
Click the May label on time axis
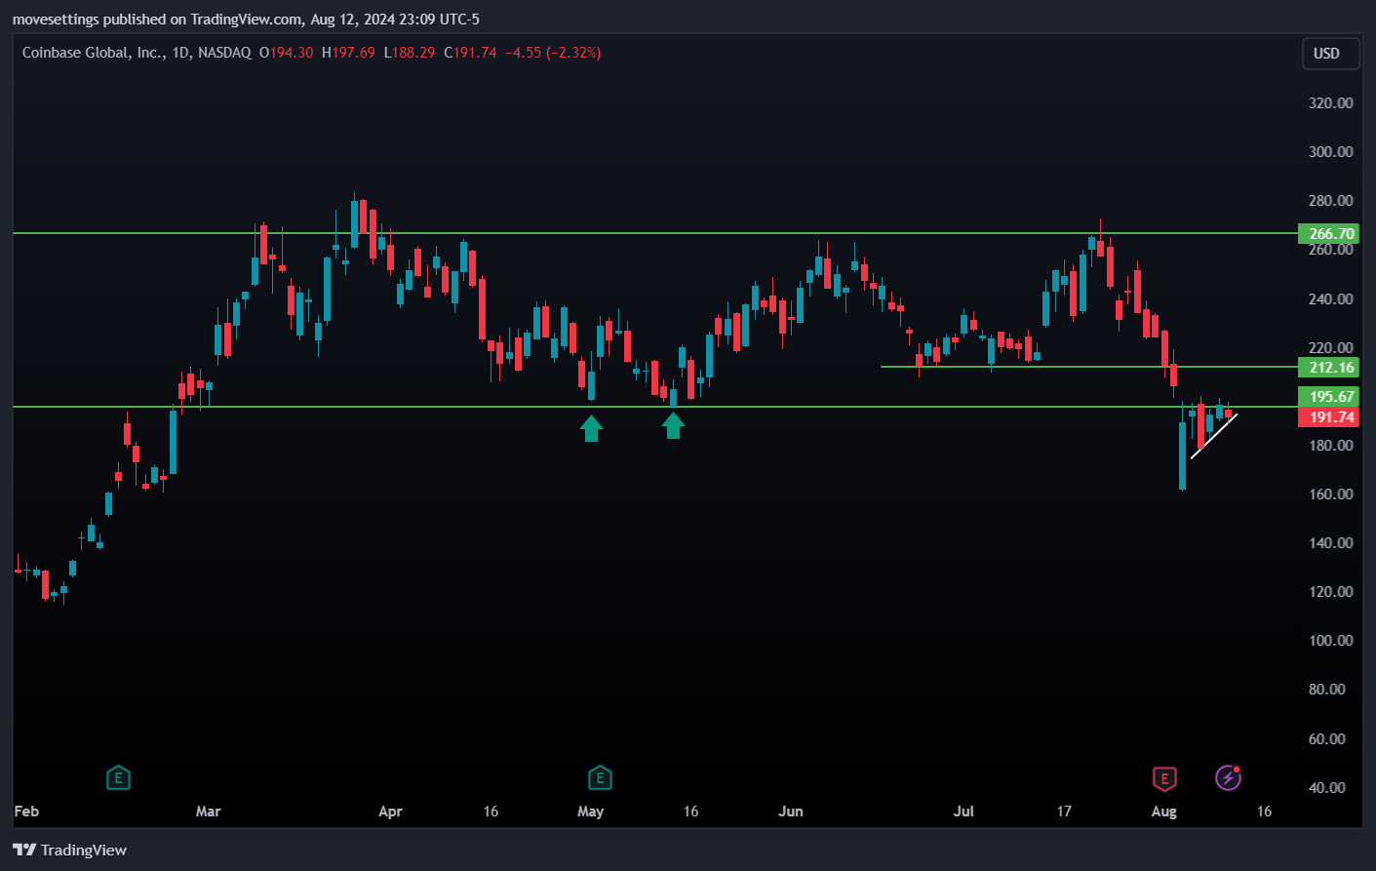pyautogui.click(x=590, y=812)
